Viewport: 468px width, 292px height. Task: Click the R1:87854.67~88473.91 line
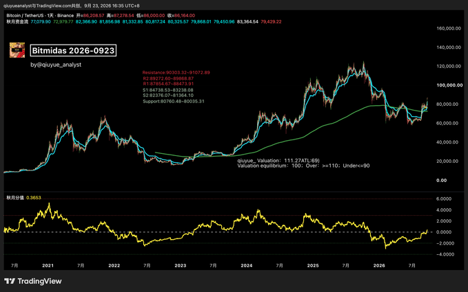tap(168, 84)
